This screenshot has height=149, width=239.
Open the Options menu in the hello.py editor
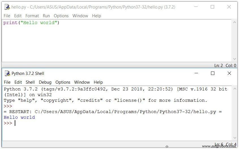(61, 16)
